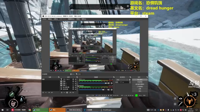The width and height of the screenshot is (200, 112).
Task: Open Task View on the taskbar
Action: pyautogui.click(x=7, y=110)
